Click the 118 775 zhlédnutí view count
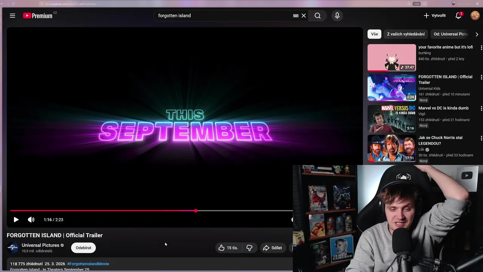This screenshot has width=483, height=272. tap(26, 264)
